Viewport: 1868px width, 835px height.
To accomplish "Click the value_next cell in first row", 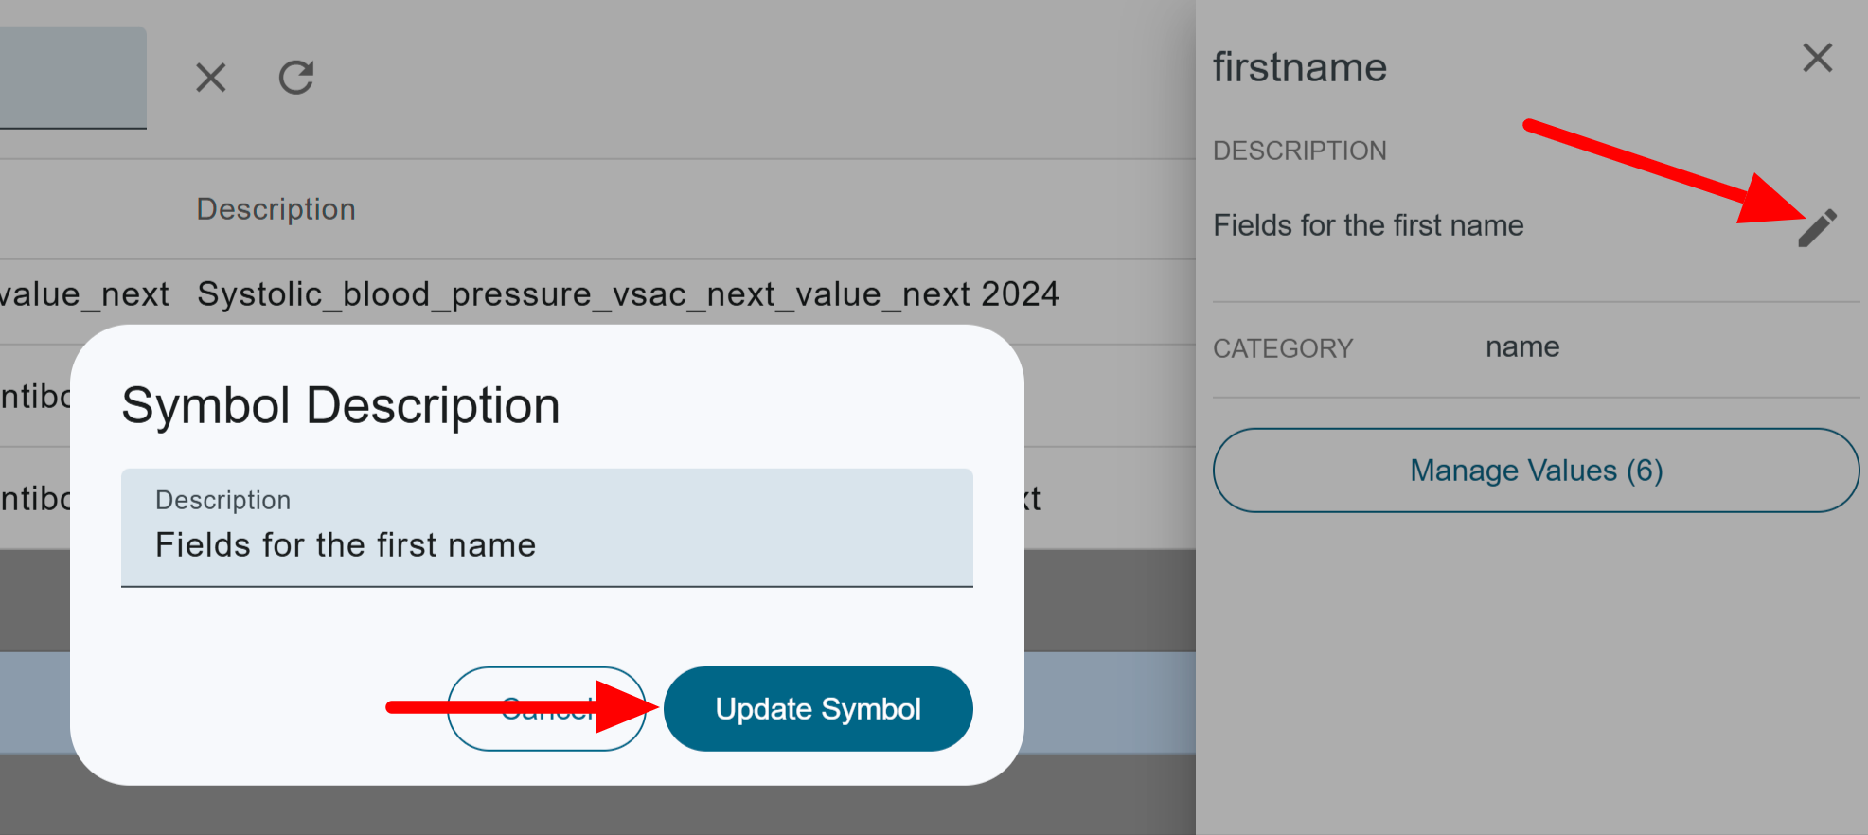I will [x=84, y=294].
